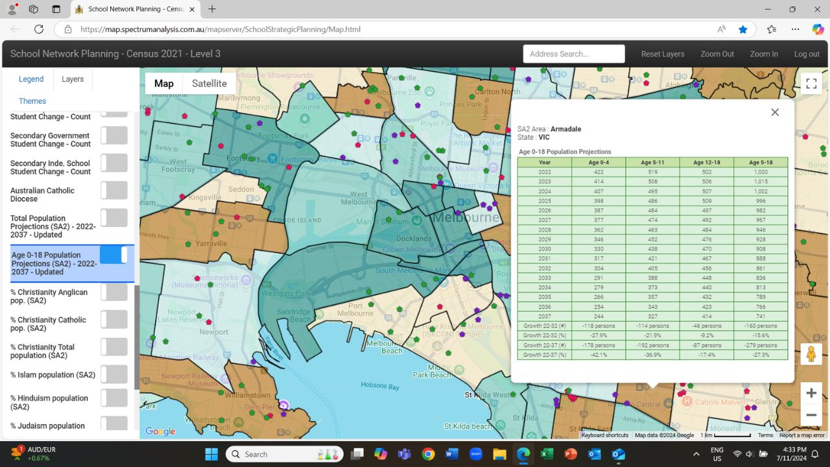Add the page to favorites via star icon
The height and width of the screenshot is (467, 830).
coord(743,29)
